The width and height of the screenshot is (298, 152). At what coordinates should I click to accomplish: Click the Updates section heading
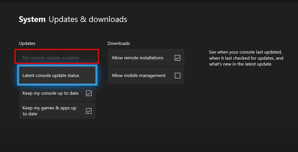click(x=27, y=44)
